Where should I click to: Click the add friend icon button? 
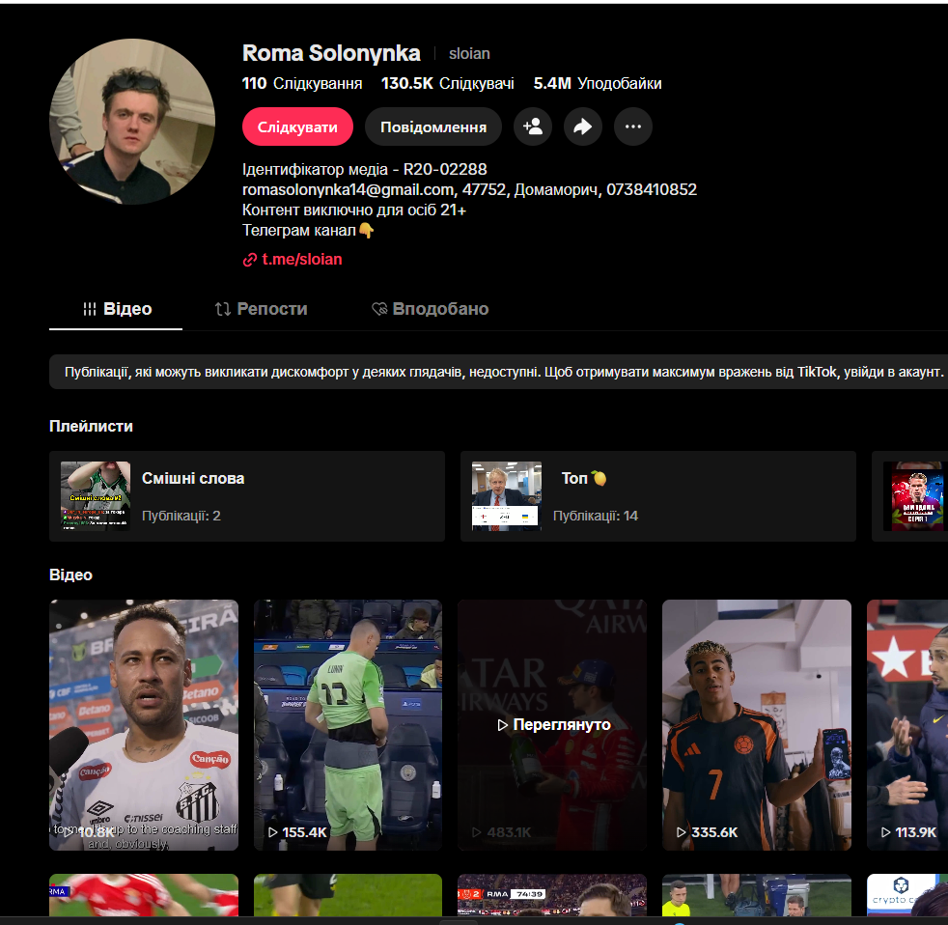click(x=533, y=126)
